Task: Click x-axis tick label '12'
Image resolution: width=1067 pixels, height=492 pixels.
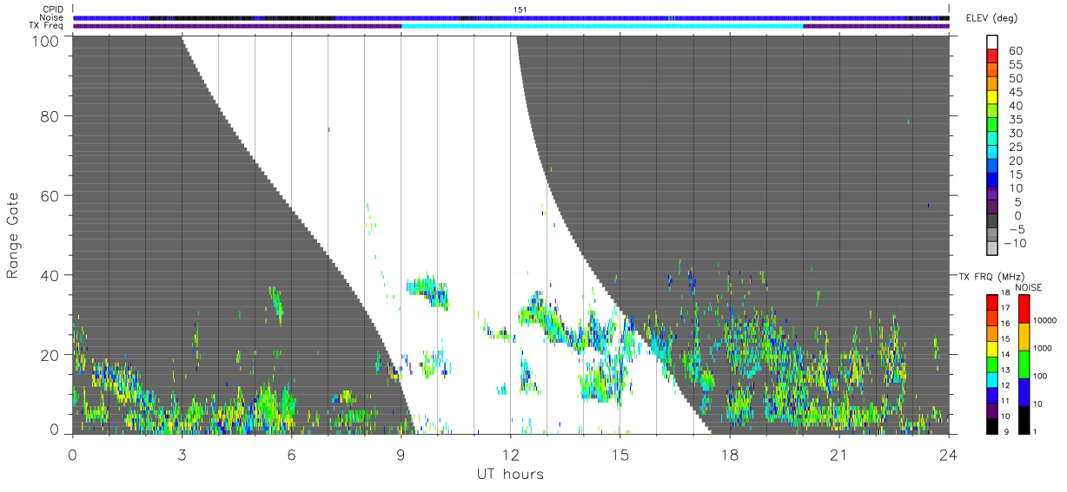Action: (511, 455)
